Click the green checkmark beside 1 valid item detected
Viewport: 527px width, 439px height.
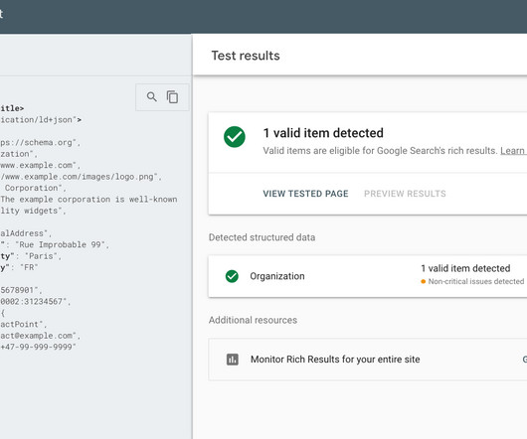(x=235, y=137)
